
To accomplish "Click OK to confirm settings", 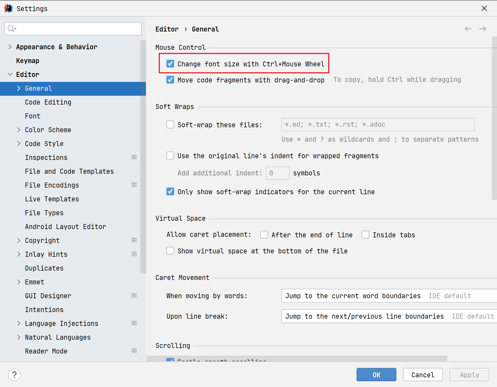I will click(x=376, y=375).
